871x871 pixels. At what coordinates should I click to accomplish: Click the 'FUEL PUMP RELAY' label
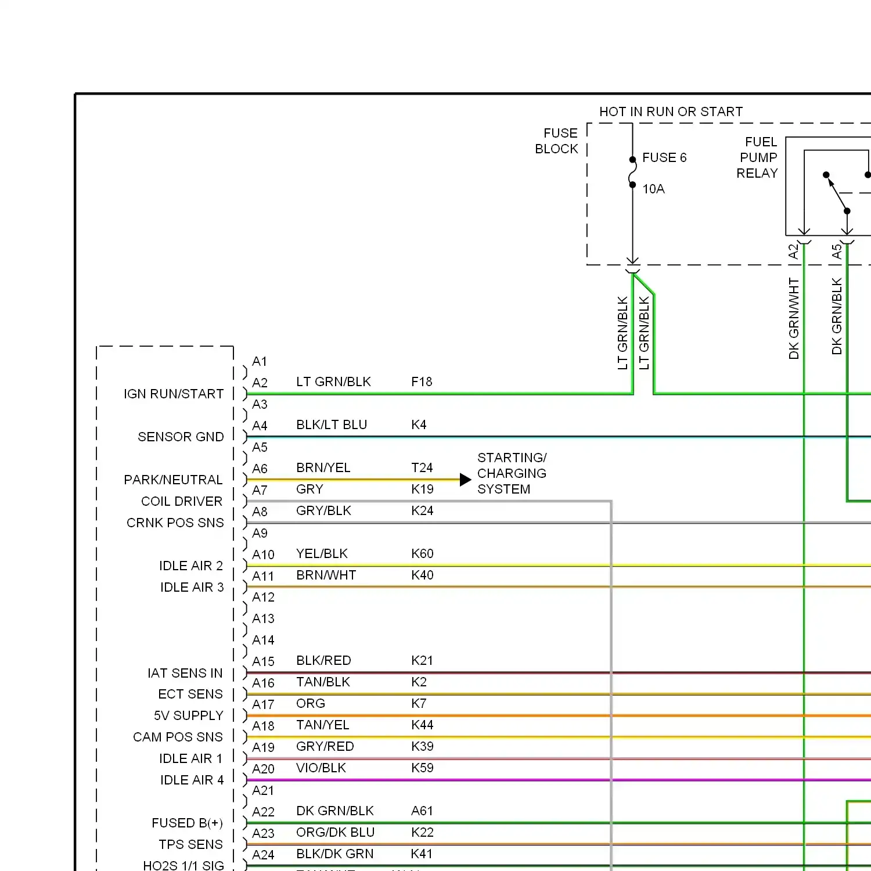757,157
